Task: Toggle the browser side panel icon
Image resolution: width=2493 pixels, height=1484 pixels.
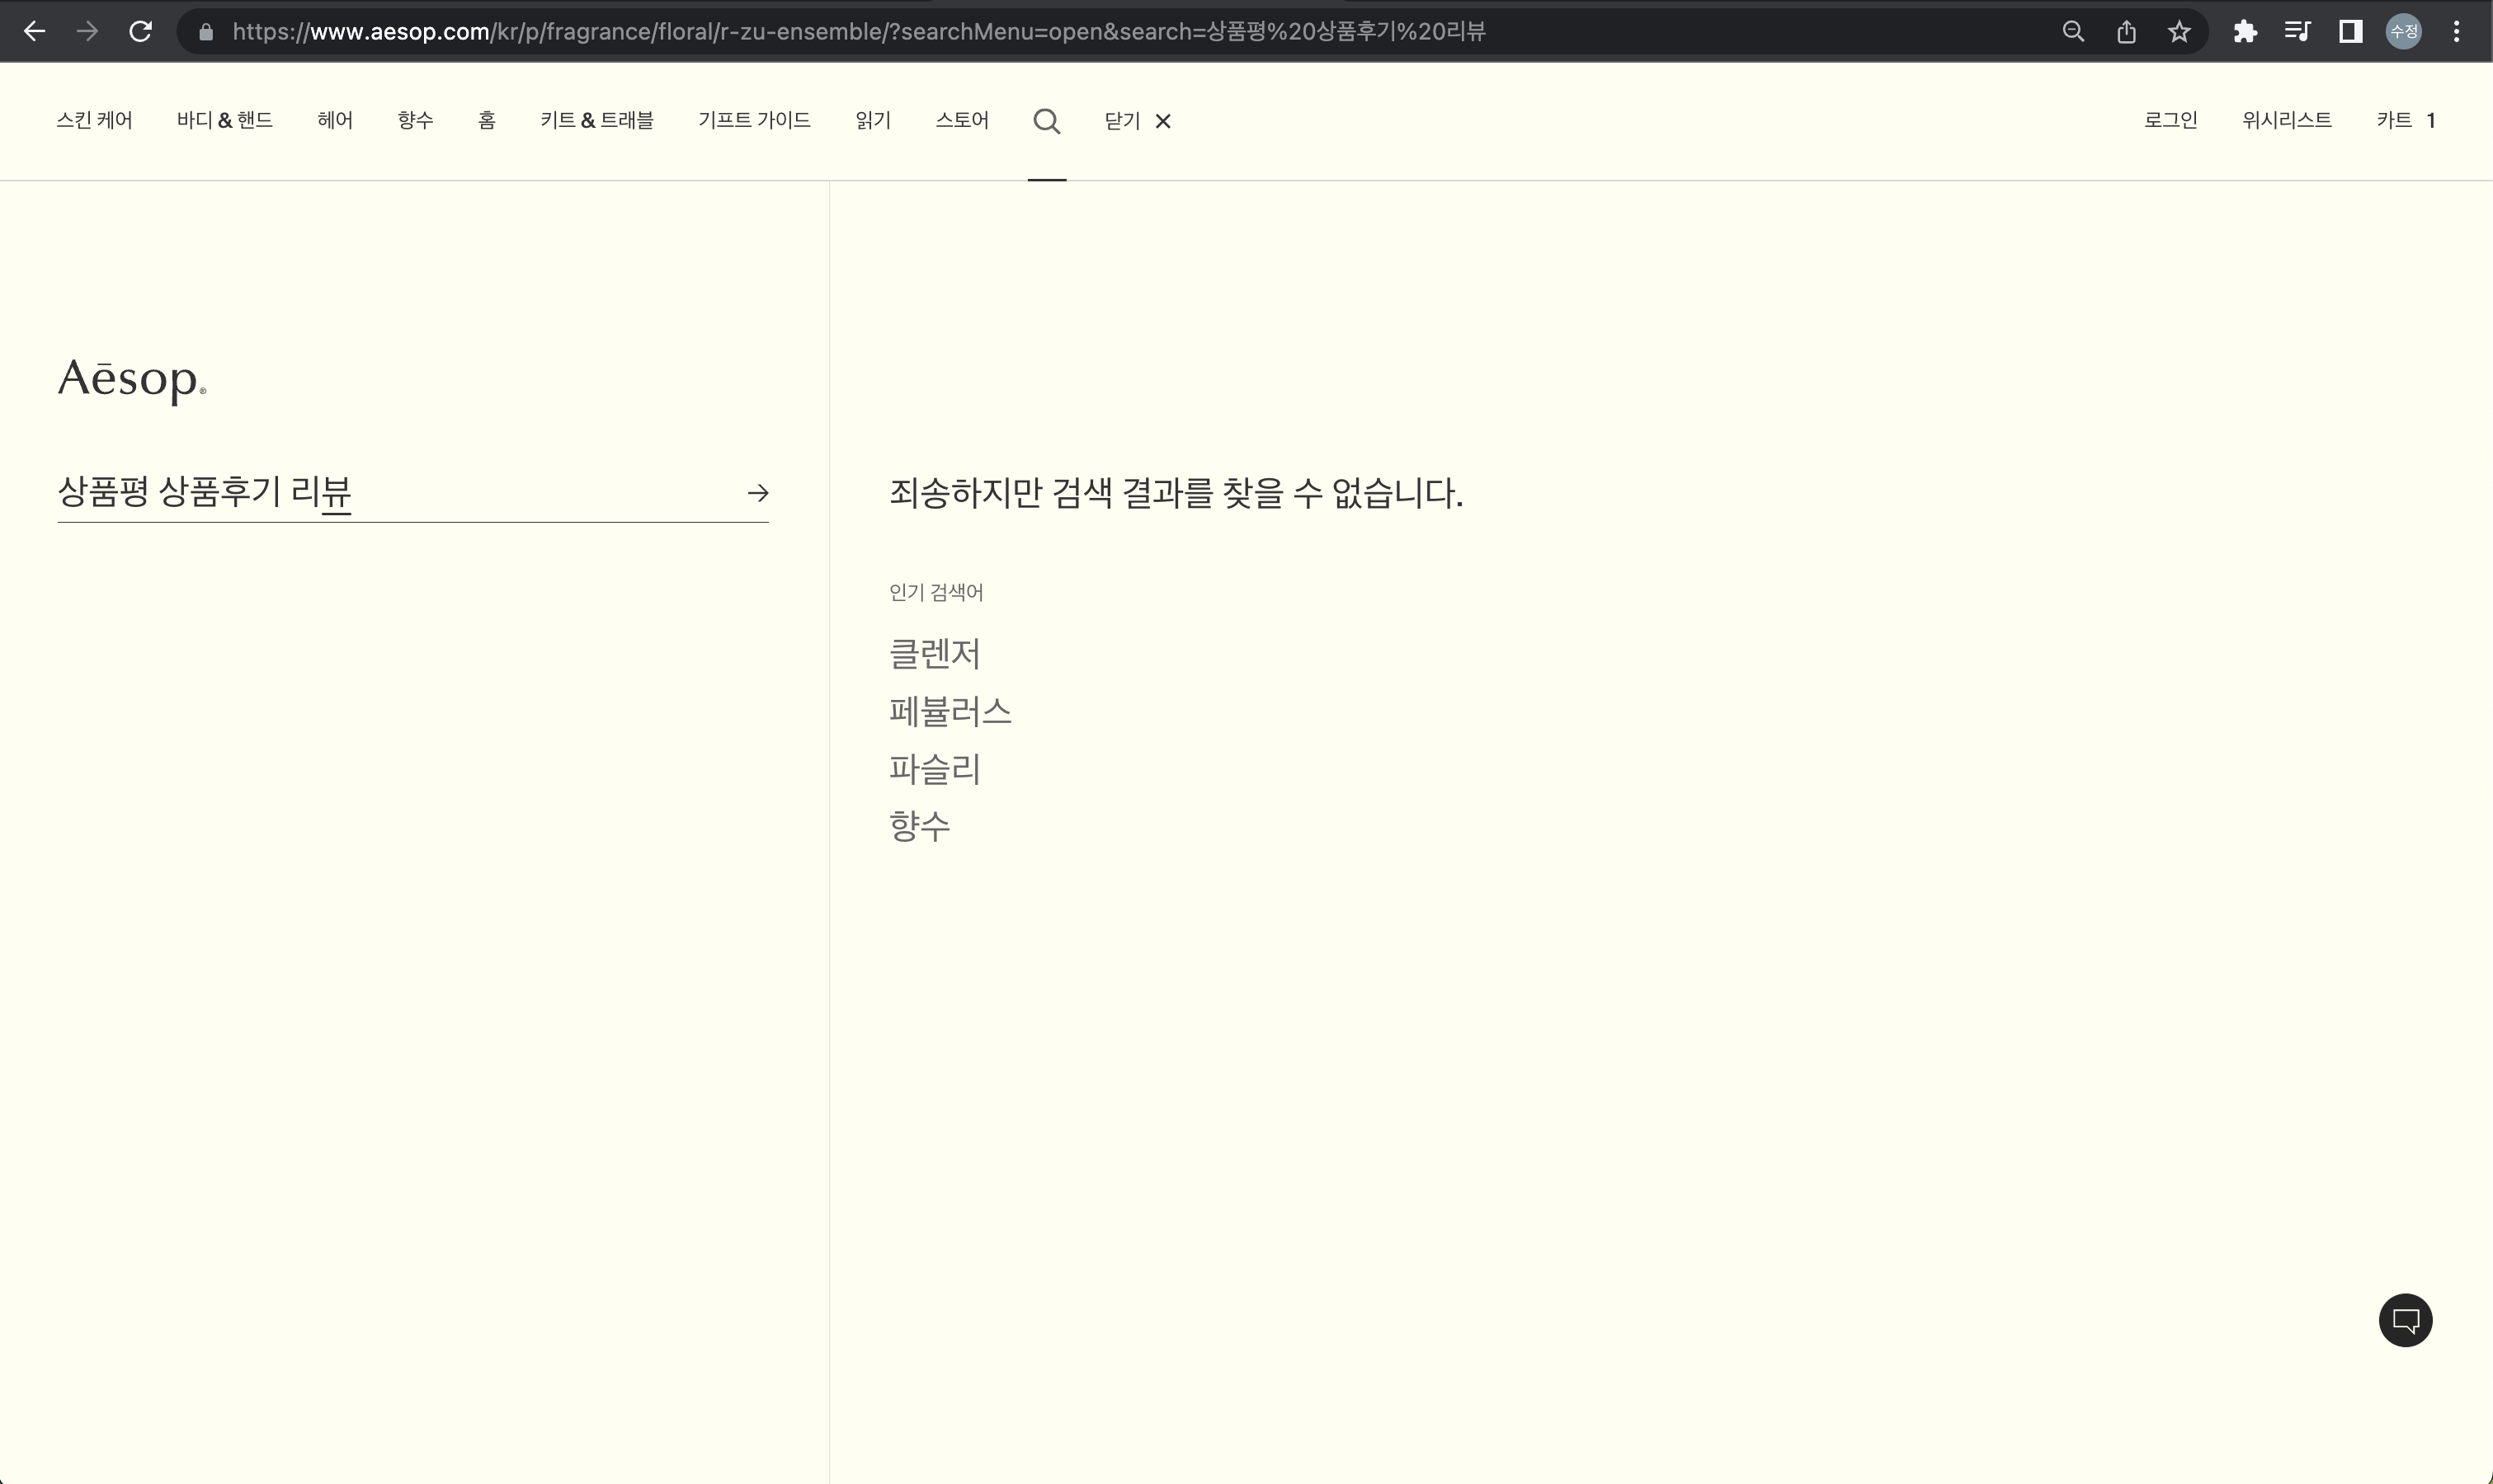Action: (2350, 32)
